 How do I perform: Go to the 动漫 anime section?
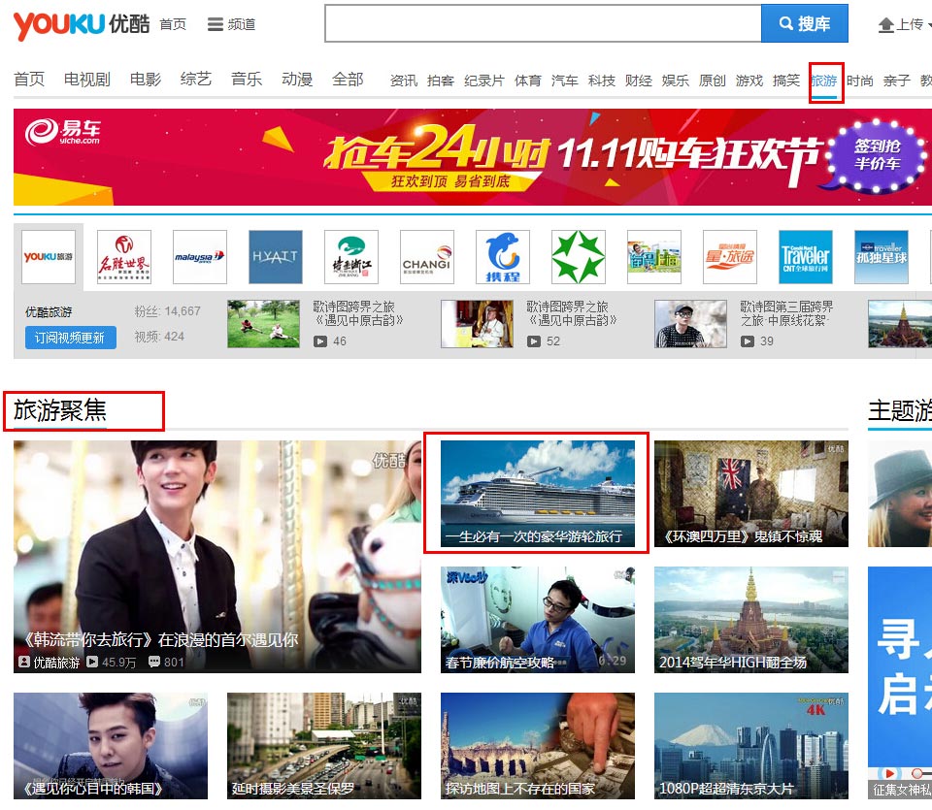297,80
